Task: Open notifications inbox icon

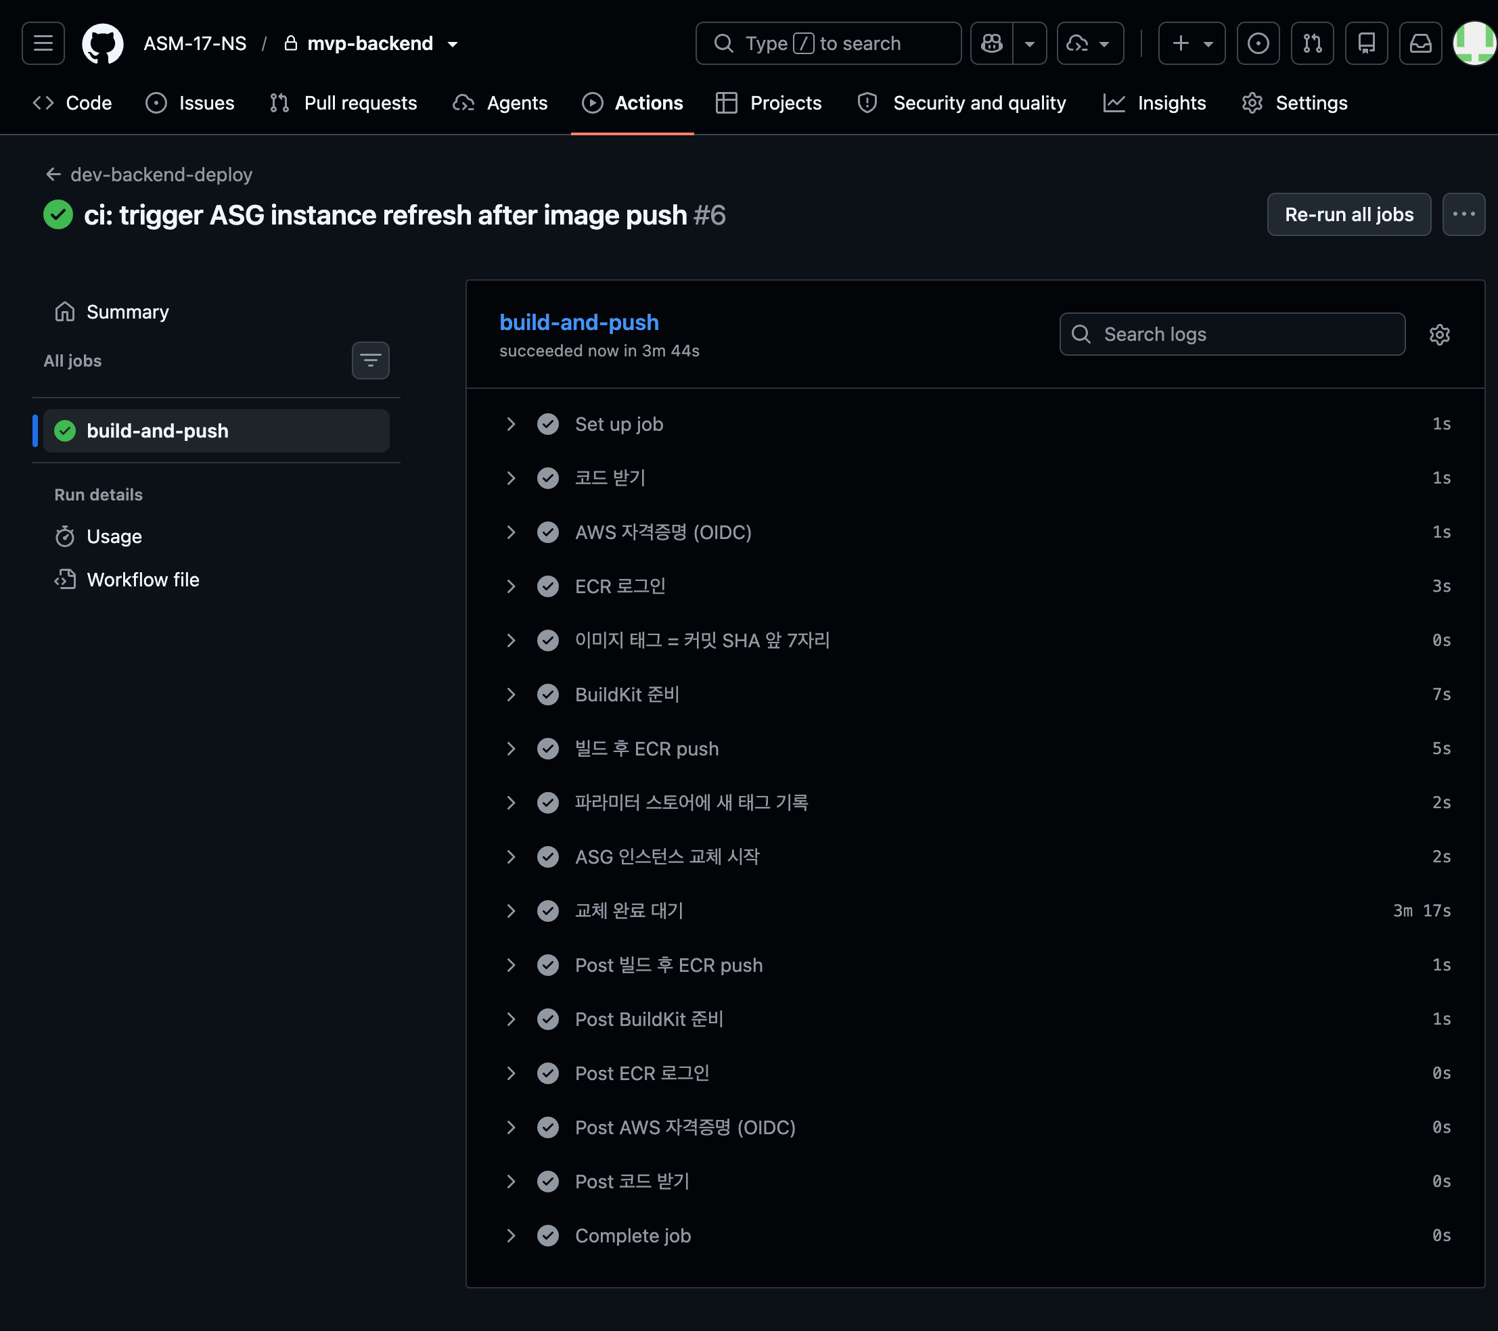Action: [x=1420, y=43]
